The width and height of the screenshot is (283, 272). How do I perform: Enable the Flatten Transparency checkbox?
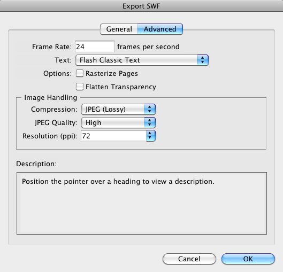click(80, 87)
